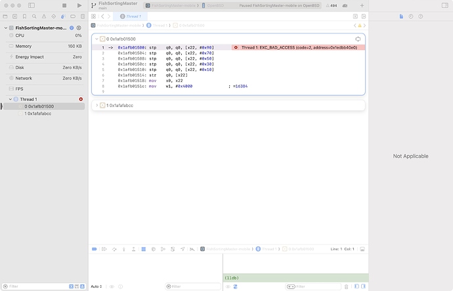
Task: Collapse the Thread 1 disclosure triangle
Action: [10, 99]
